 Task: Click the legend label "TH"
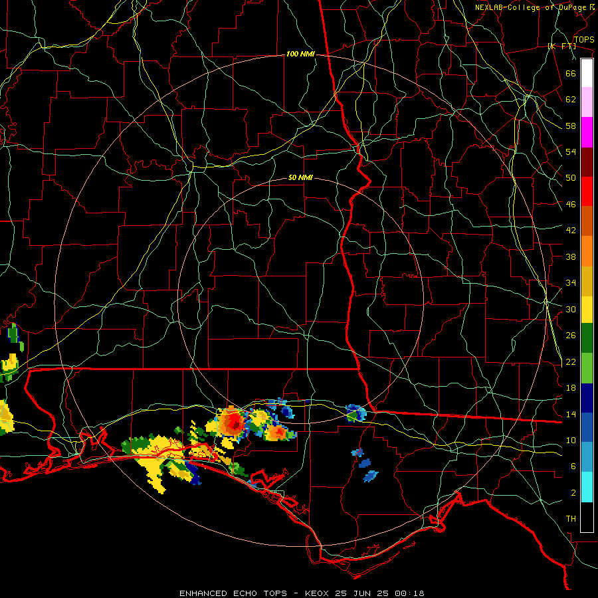571,519
